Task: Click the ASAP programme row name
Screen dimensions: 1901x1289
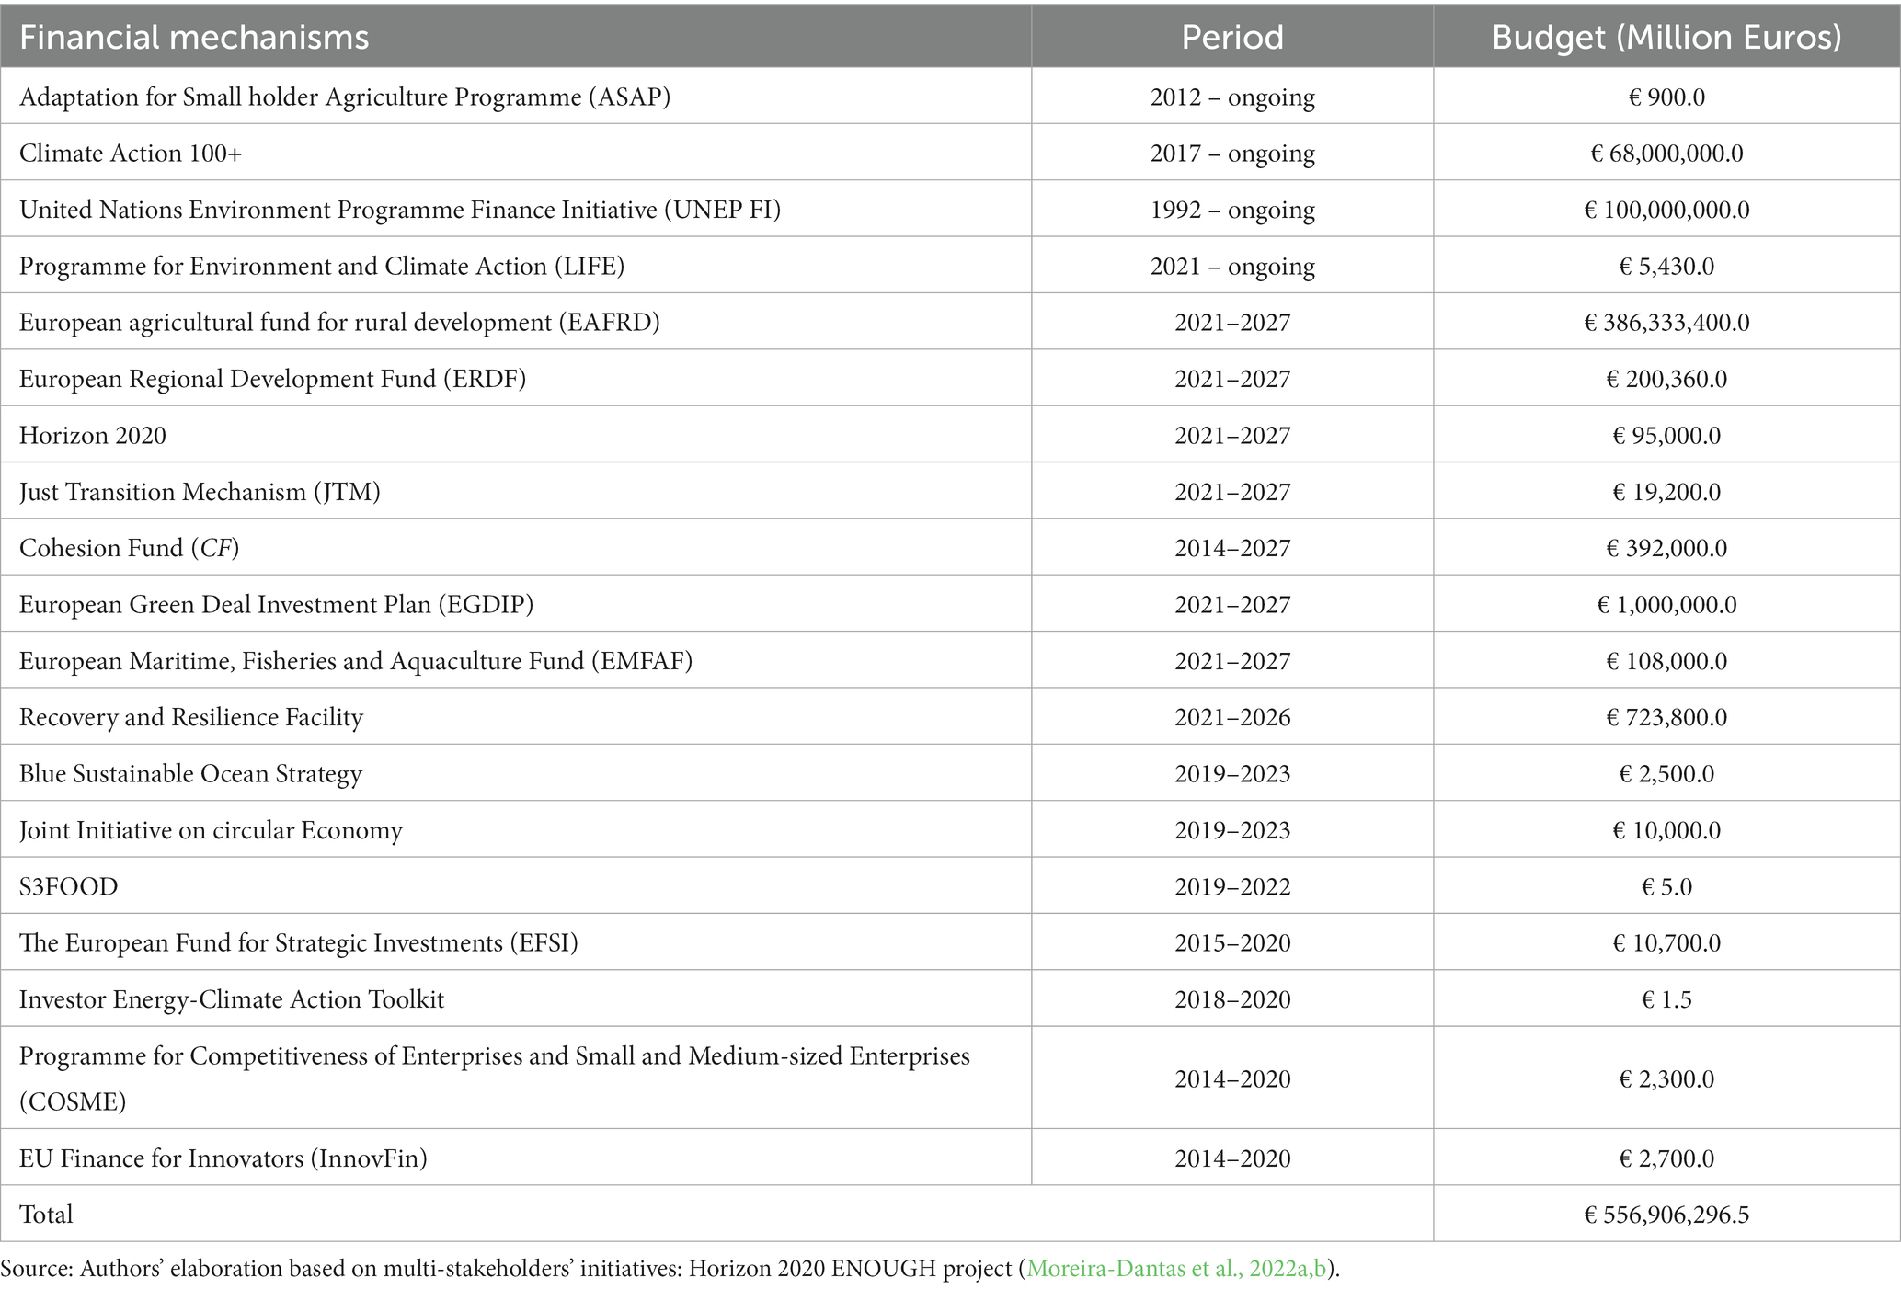Action: [x=345, y=97]
